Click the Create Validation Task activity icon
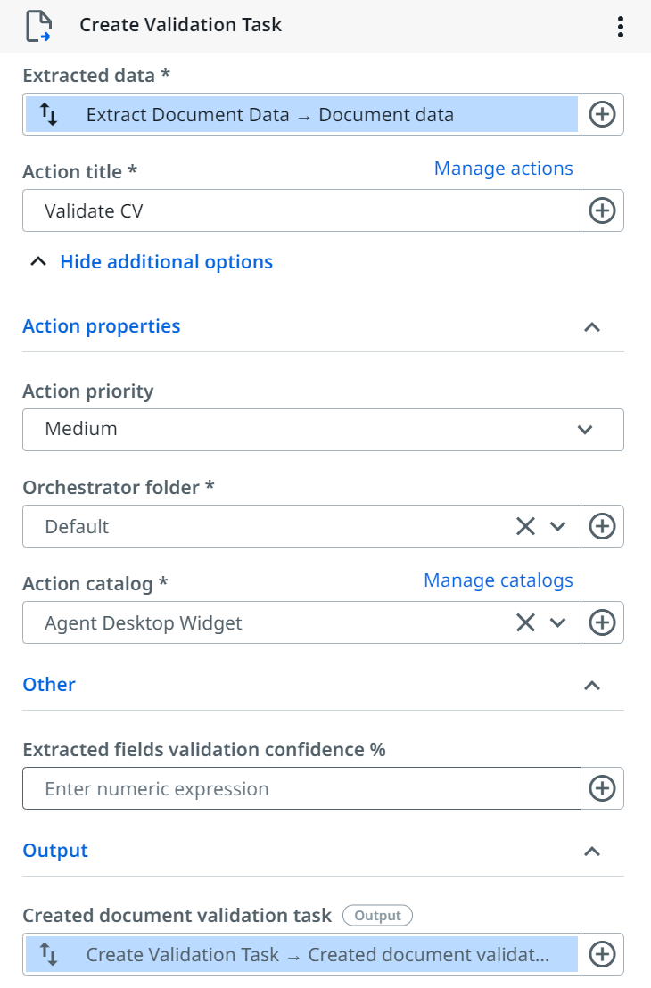Image resolution: width=651 pixels, height=988 pixels. tap(37, 26)
